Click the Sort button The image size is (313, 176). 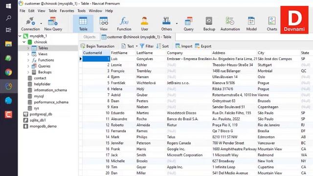163,46
